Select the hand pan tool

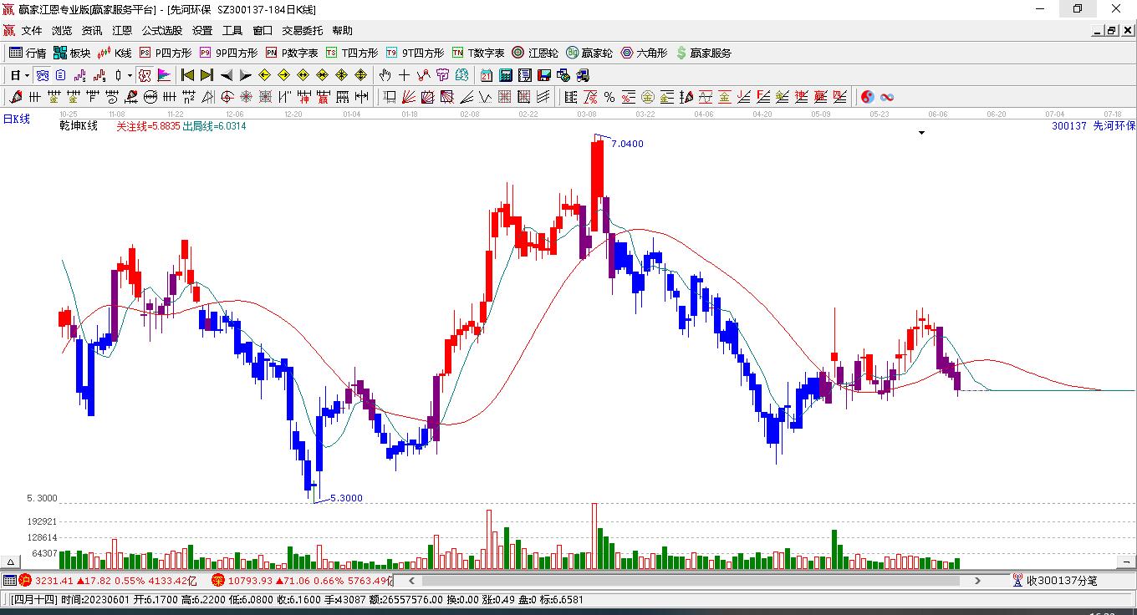(385, 75)
